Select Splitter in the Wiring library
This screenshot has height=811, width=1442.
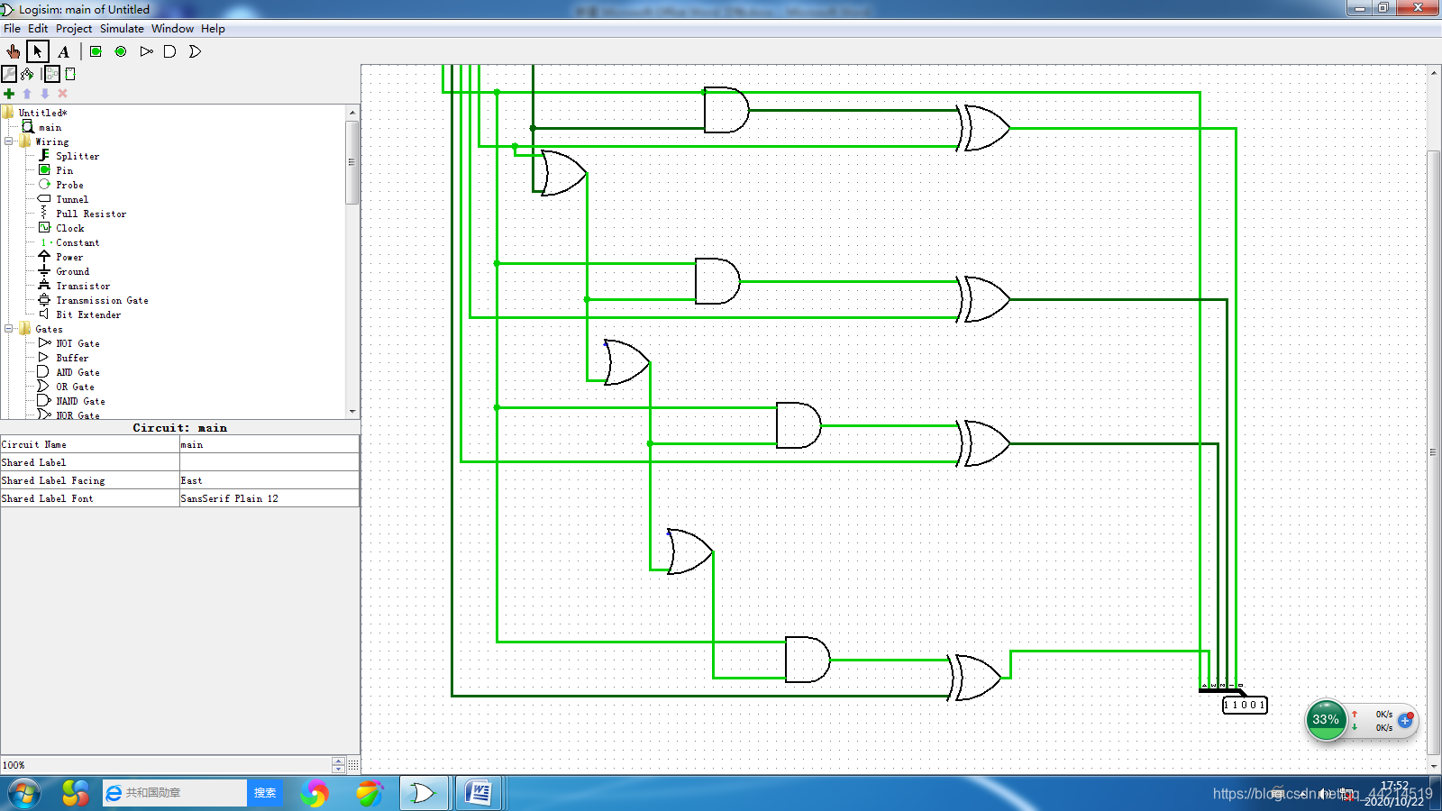(x=78, y=156)
